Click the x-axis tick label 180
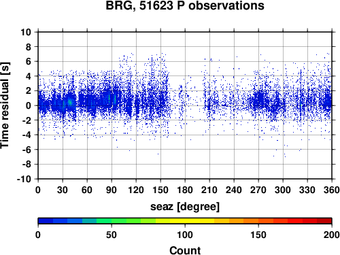The image size is (340, 255). tap(185, 190)
